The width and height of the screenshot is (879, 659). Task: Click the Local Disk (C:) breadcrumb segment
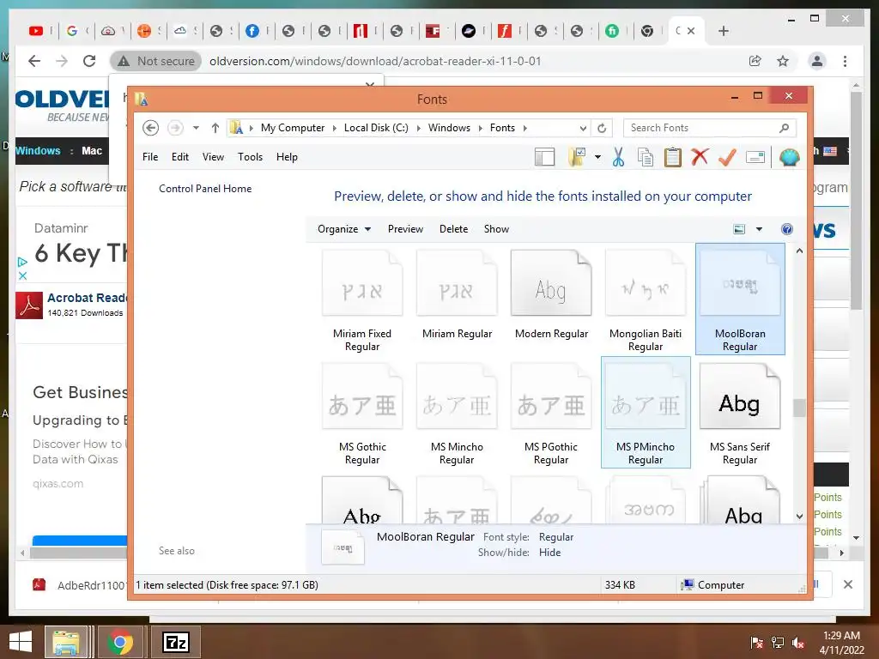coord(376,128)
